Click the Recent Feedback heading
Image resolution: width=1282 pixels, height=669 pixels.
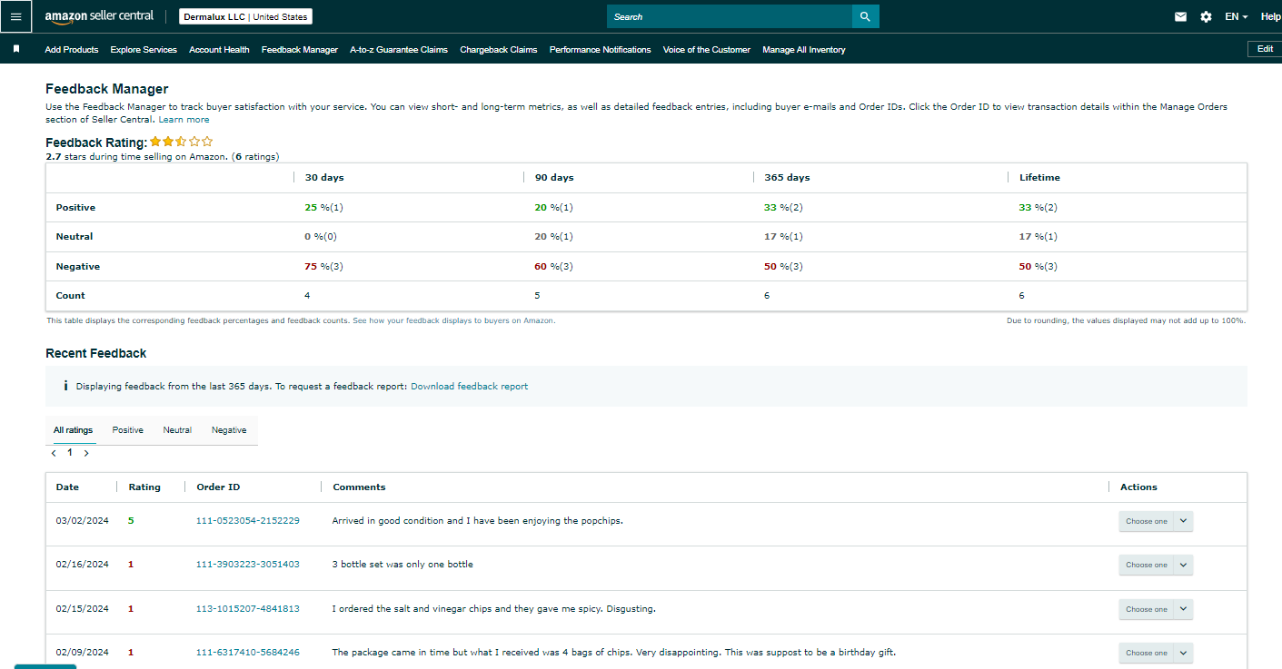(96, 353)
